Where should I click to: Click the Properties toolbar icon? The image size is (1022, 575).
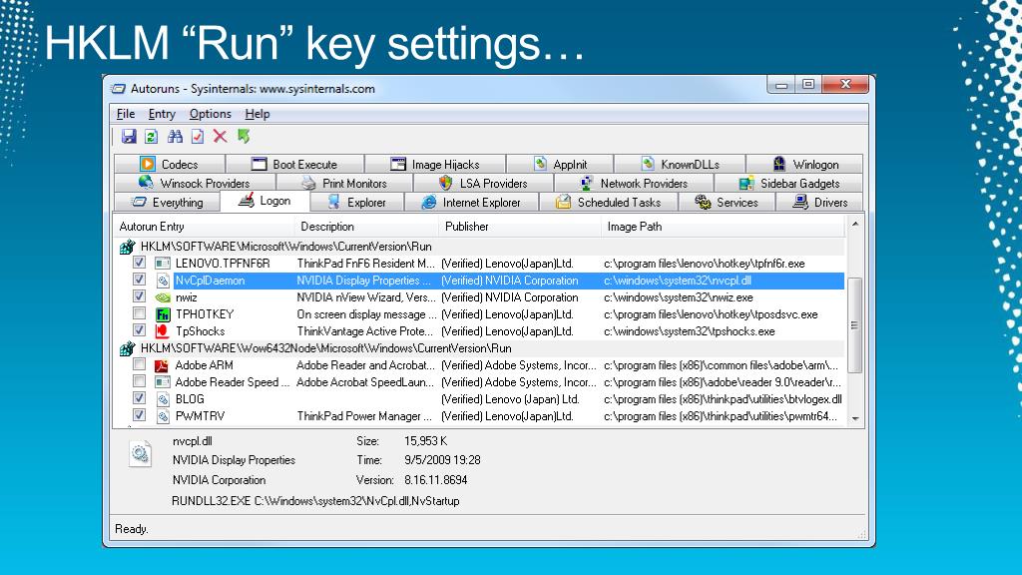point(198,136)
